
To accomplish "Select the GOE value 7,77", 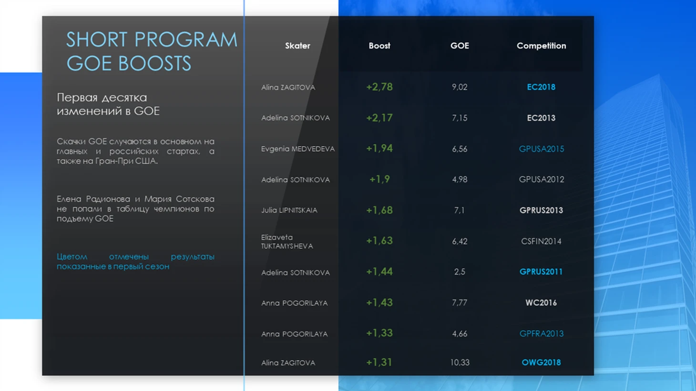I will click(x=460, y=303).
